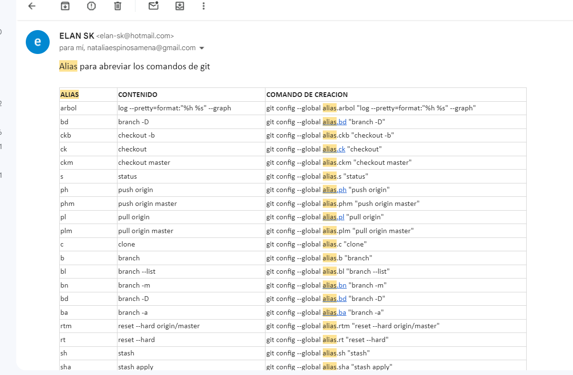Click the sender name ELAN SK
The height and width of the screenshot is (375, 573).
pyautogui.click(x=76, y=36)
